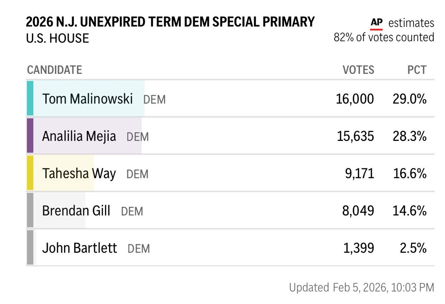Click the U.S. HOUSE subtitle
Screen dimensions: 445x304
(x=57, y=39)
